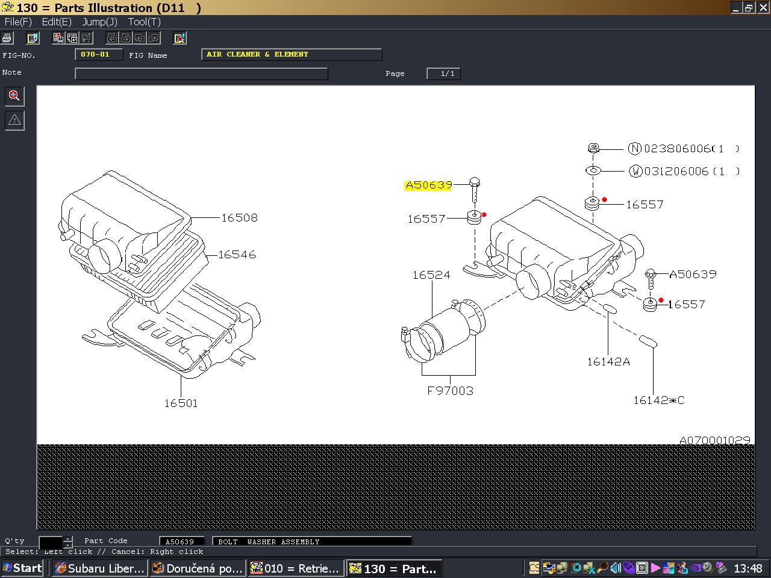Click the empty Note field
This screenshot has width=771, height=578.
pyautogui.click(x=201, y=73)
